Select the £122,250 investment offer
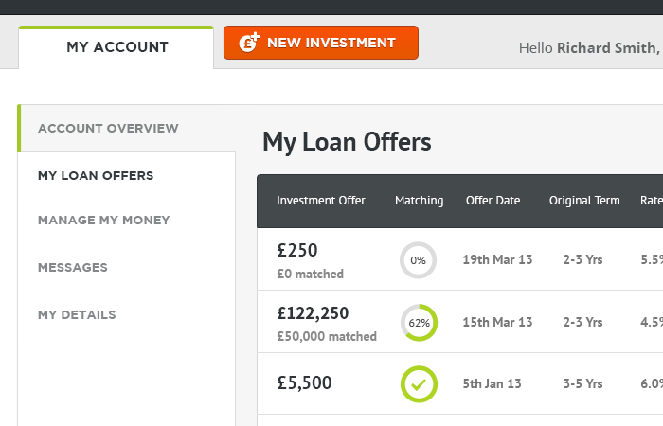Viewport: 663px width, 426px height. [x=460, y=322]
